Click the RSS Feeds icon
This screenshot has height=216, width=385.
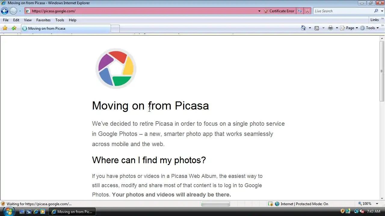(x=317, y=28)
